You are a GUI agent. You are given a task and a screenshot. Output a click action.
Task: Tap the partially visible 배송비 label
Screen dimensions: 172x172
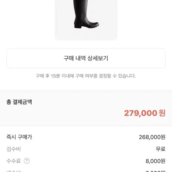[14, 171]
